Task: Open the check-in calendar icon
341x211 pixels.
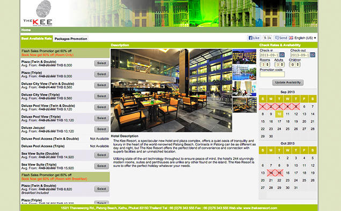Action: (x=282, y=55)
